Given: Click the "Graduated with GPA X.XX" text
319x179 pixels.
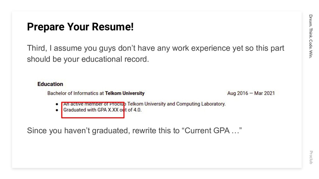Looking at the screenshot, I should pos(91,110).
